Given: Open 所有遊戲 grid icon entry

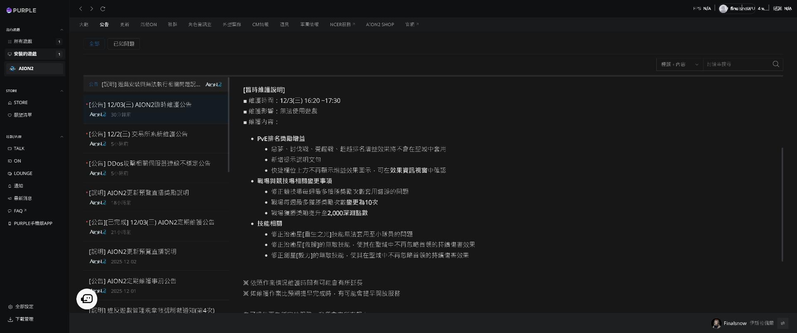Looking at the screenshot, I should [x=34, y=41].
